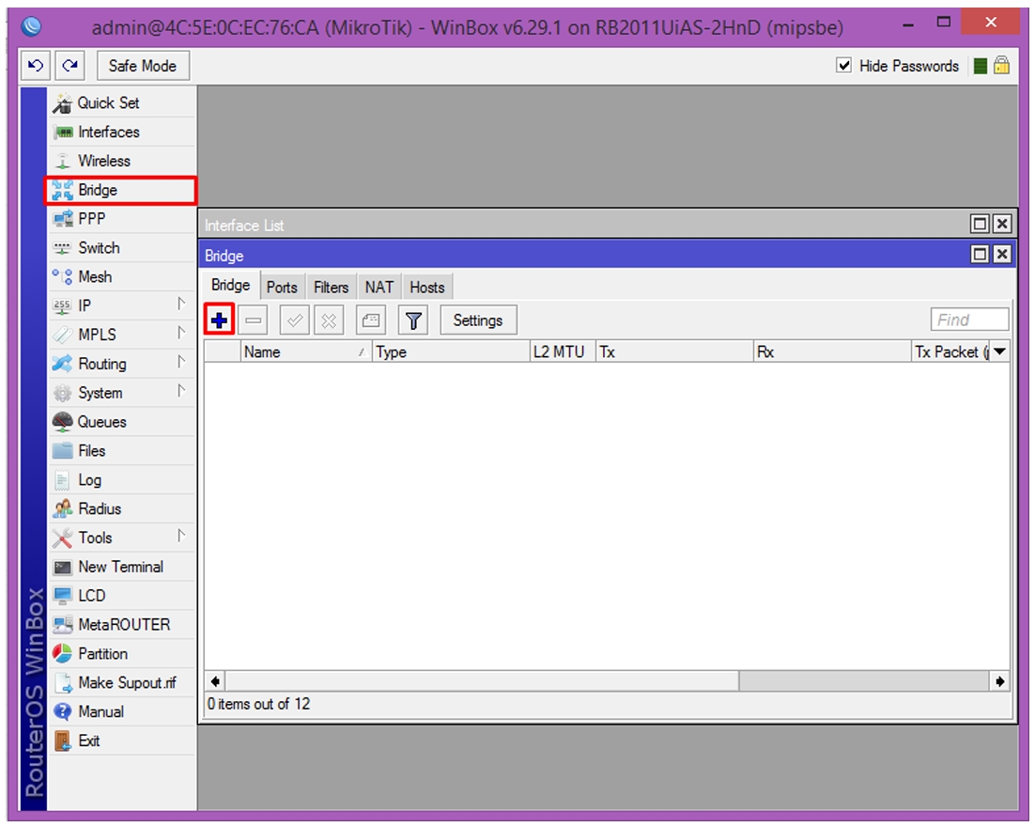Image resolution: width=1035 pixels, height=827 pixels.
Task: Switch to the Hosts tab
Action: (x=427, y=288)
